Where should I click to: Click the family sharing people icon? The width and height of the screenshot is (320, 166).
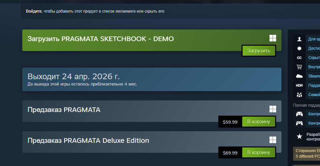click(x=299, y=95)
